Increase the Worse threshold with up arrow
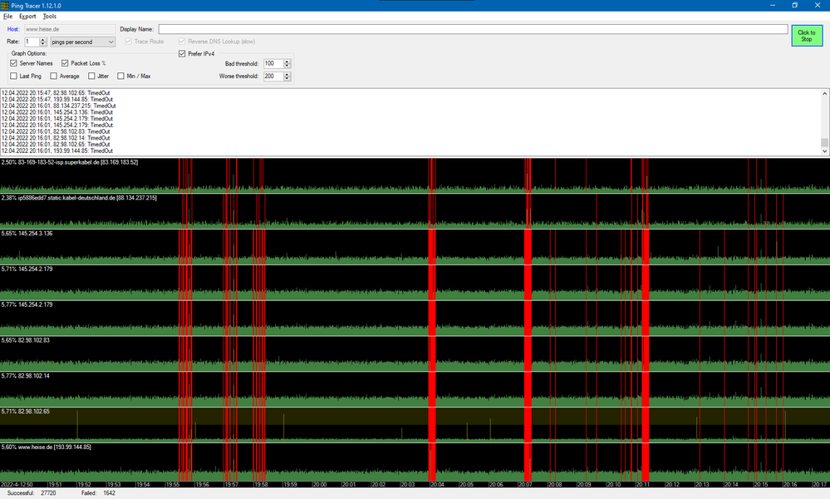830x499 pixels. tap(287, 74)
